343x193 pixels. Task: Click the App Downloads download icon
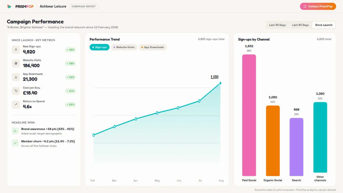pos(16,77)
